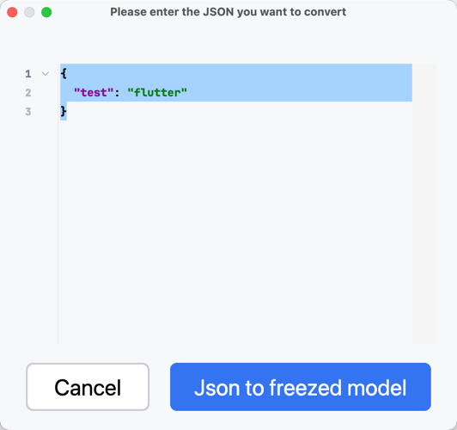Viewport: 457px width, 430px height.
Task: Click the "test" key in the JSON
Action: 94,93
